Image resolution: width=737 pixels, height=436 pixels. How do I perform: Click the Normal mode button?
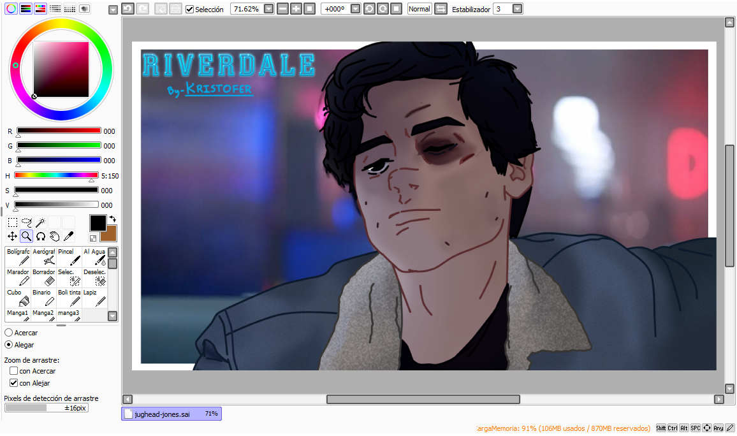pos(420,9)
